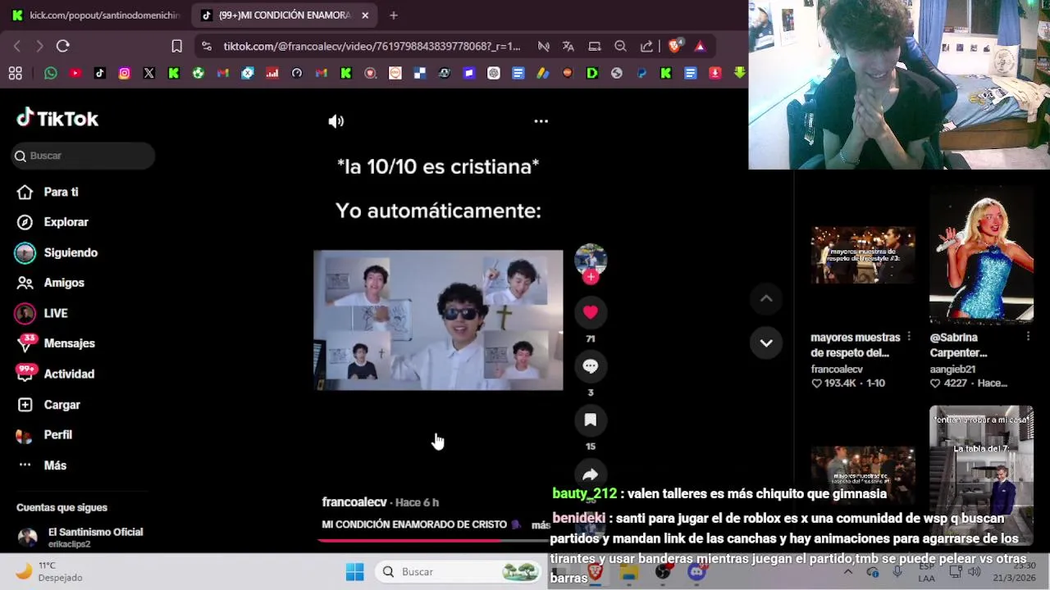The width and height of the screenshot is (1050, 590).
Task: Open the Instagram bookmark
Action: (125, 74)
